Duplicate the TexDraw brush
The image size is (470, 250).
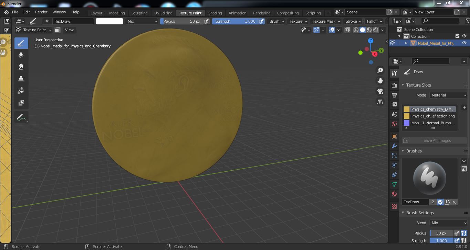(447, 202)
